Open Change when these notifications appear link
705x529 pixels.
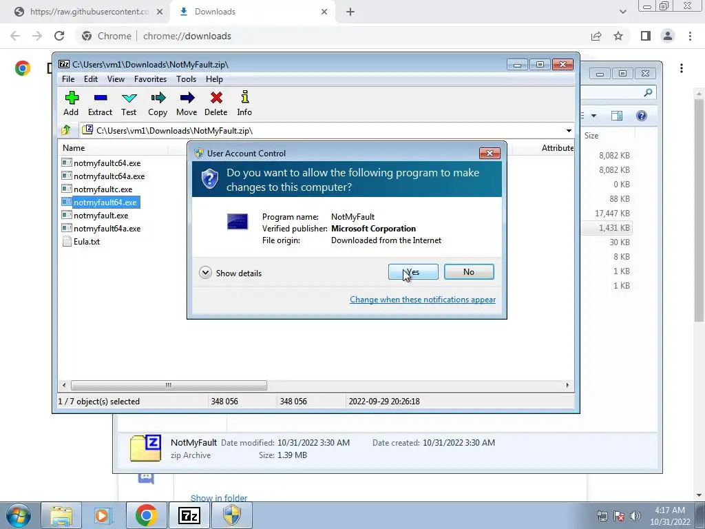click(423, 300)
